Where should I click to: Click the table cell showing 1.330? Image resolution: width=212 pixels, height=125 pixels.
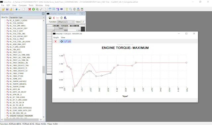point(74,30)
